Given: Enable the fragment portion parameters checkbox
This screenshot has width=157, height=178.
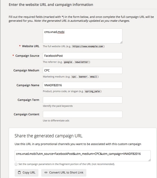Looking at the screenshot, I should 16,164.
